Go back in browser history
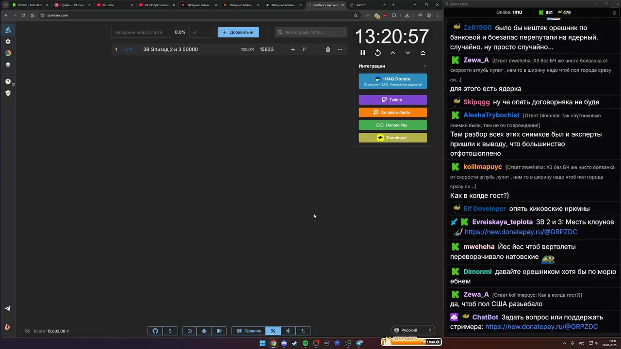The image size is (621, 349). (x=6, y=15)
